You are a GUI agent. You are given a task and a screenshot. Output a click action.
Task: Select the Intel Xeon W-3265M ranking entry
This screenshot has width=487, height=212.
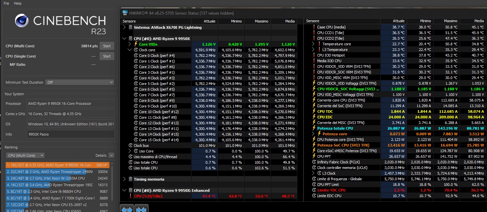pos(58,179)
